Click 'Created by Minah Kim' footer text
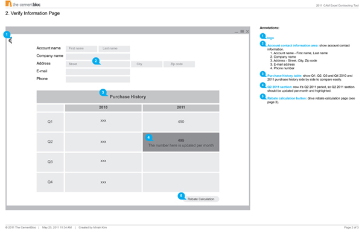This screenshot has height=234, width=362. click(92, 227)
